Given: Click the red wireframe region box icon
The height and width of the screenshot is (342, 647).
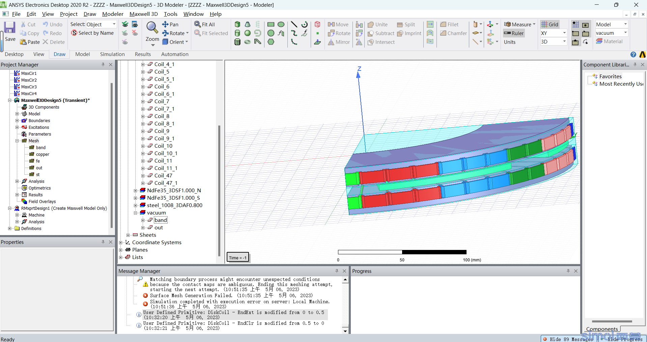Looking at the screenshot, I should tap(317, 24).
